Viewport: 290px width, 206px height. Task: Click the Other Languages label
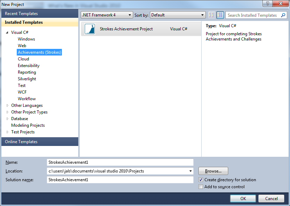point(27,105)
